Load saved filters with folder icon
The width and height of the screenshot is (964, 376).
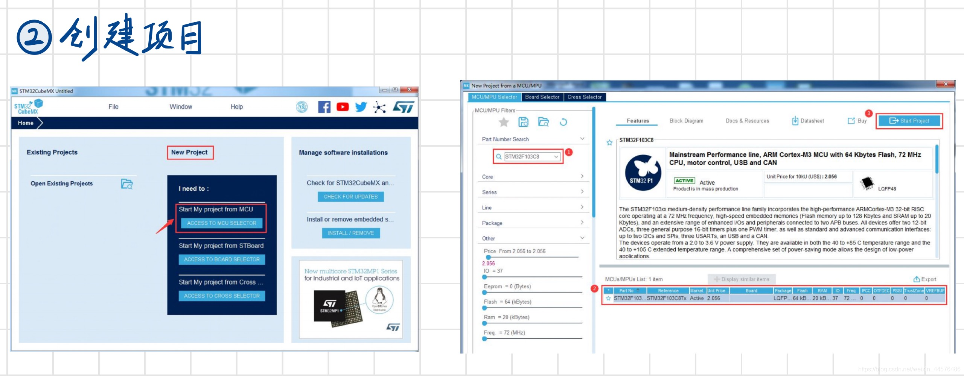pyautogui.click(x=543, y=122)
